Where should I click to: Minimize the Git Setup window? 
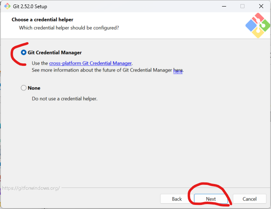coord(224,7)
